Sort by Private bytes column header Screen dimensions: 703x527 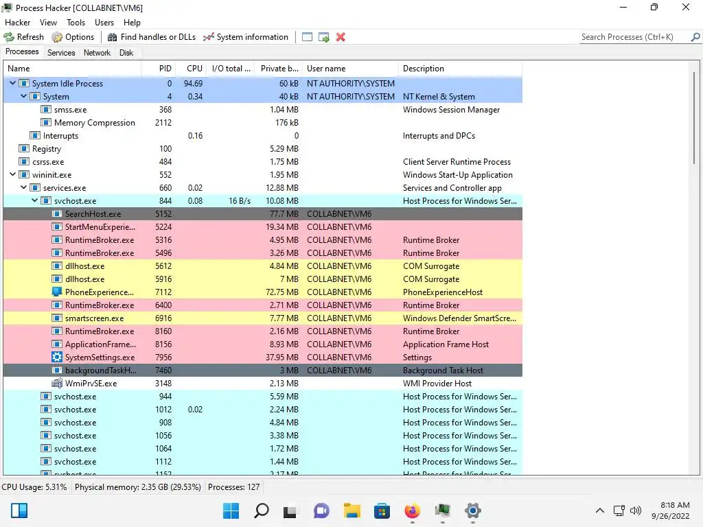279,69
